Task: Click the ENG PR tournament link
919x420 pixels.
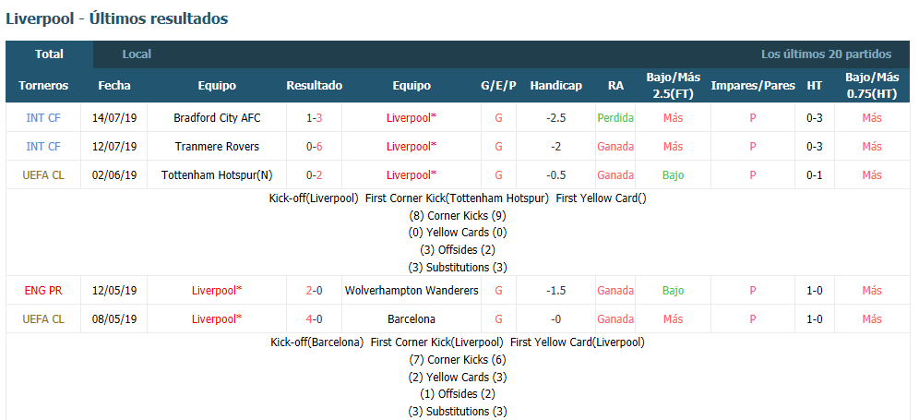Action: pyautogui.click(x=43, y=291)
